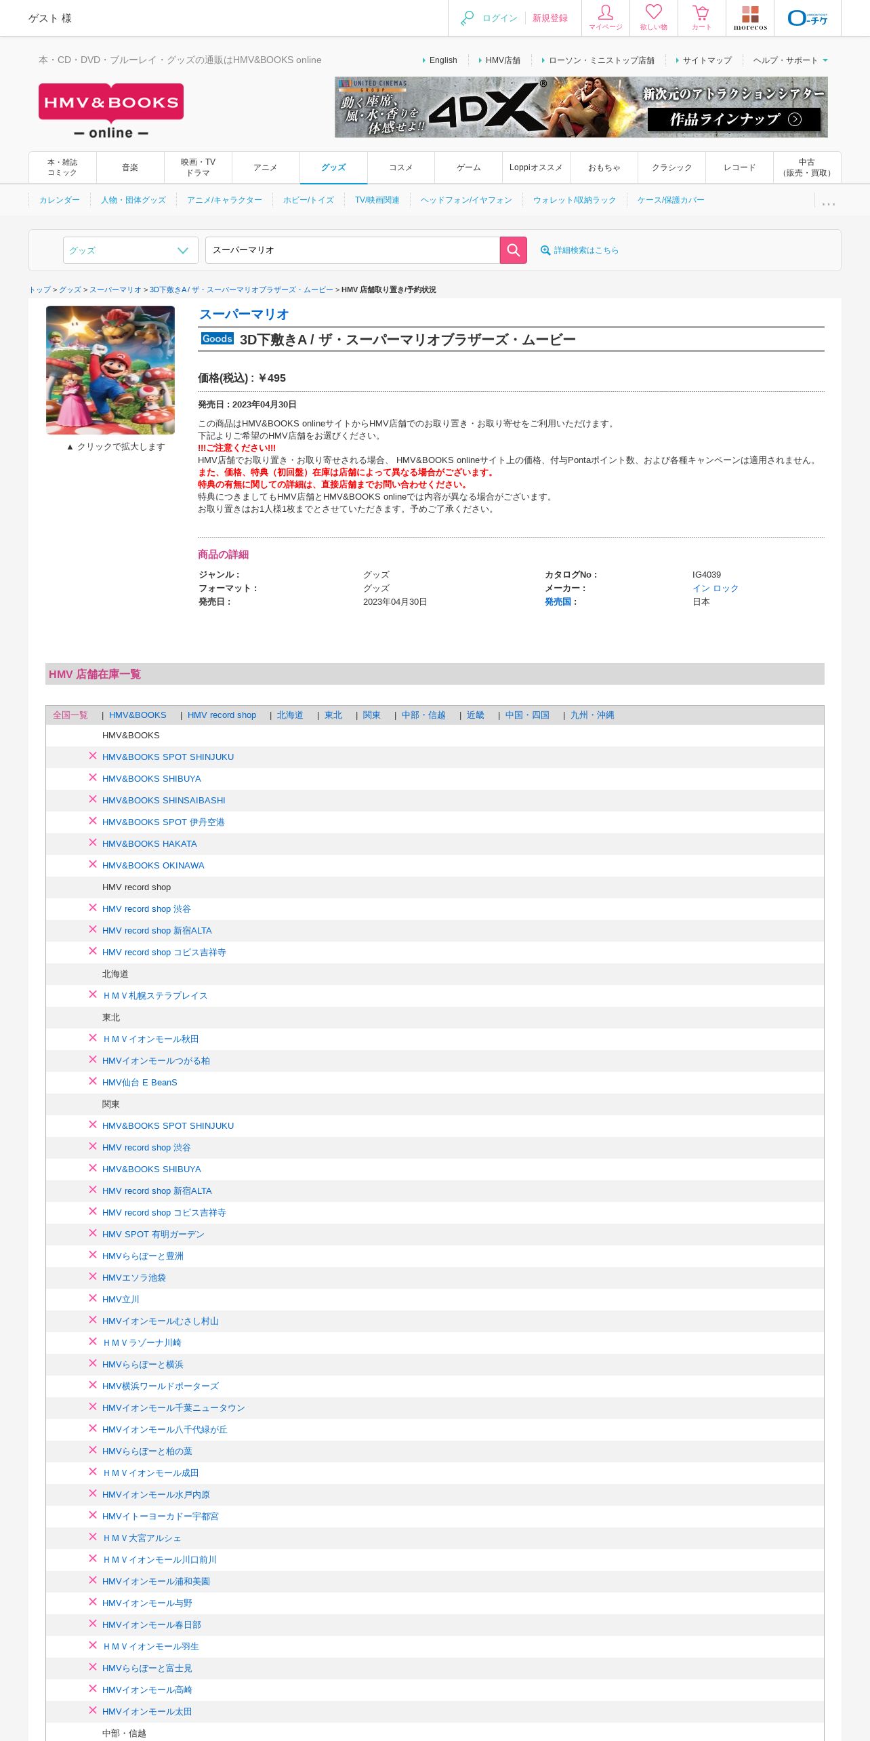Image resolution: width=870 pixels, height=1741 pixels.
Task: Open HMV横浜ワールドポーターズ store link
Action: click(161, 1386)
